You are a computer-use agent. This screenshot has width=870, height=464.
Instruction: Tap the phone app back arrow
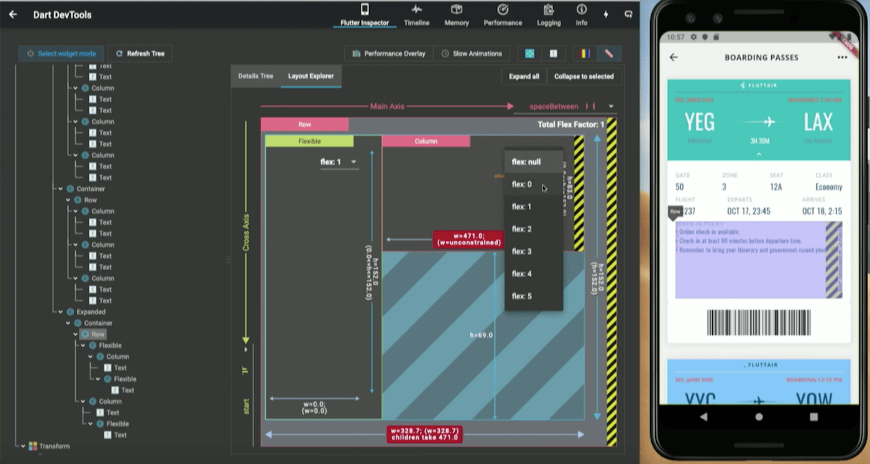(x=674, y=57)
